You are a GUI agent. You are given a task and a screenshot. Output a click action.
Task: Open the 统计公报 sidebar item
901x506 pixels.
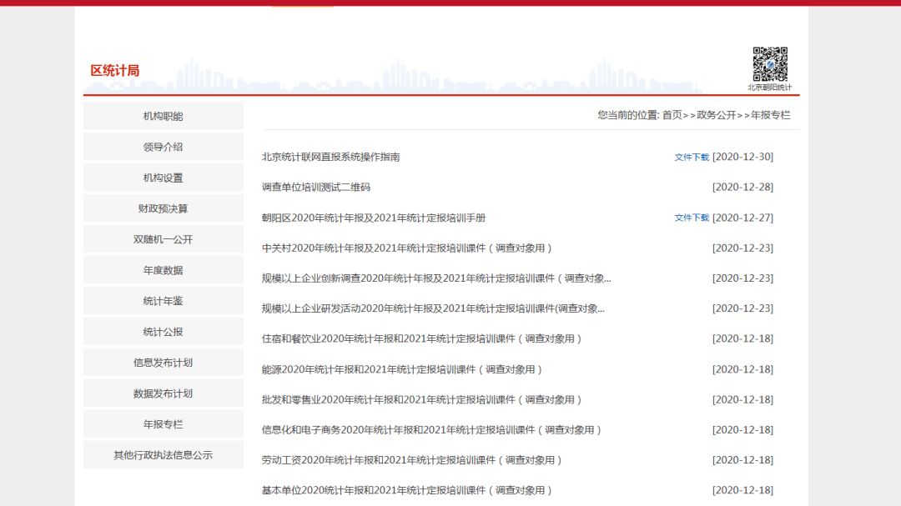click(163, 331)
